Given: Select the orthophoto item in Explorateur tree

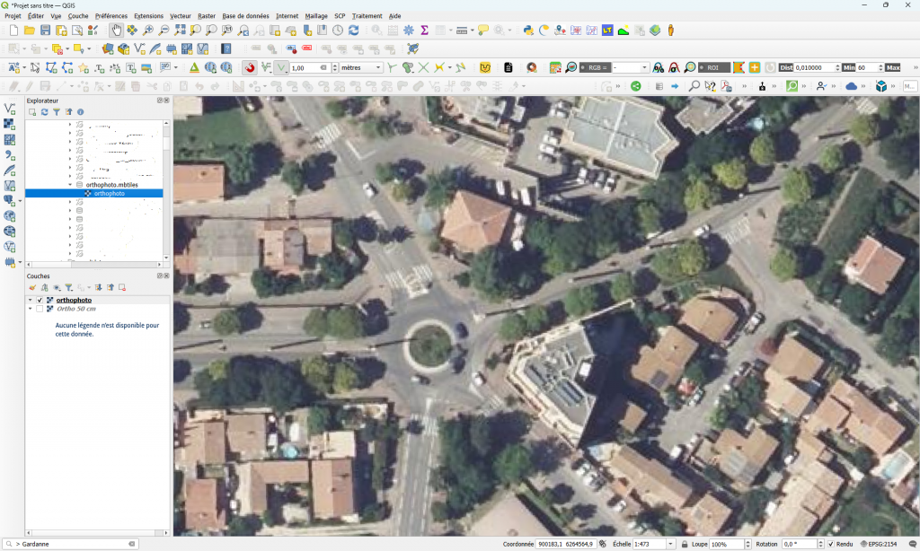Looking at the screenshot, I should pyautogui.click(x=109, y=193).
